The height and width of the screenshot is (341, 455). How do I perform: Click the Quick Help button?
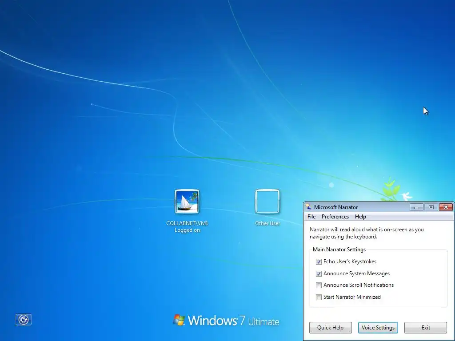(x=330, y=328)
